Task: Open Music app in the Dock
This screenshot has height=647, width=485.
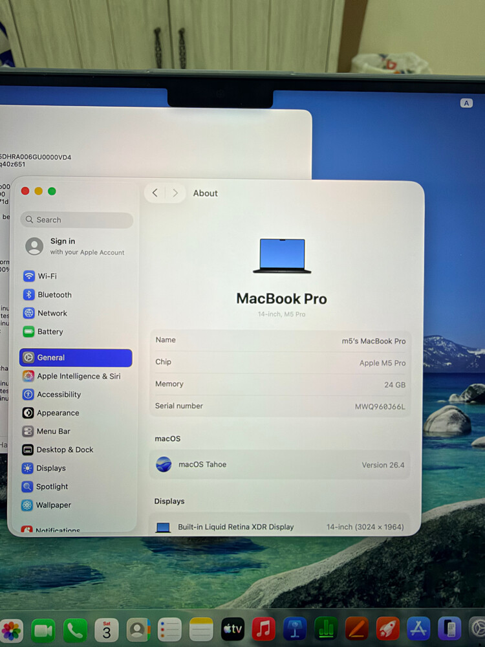Action: point(264,630)
